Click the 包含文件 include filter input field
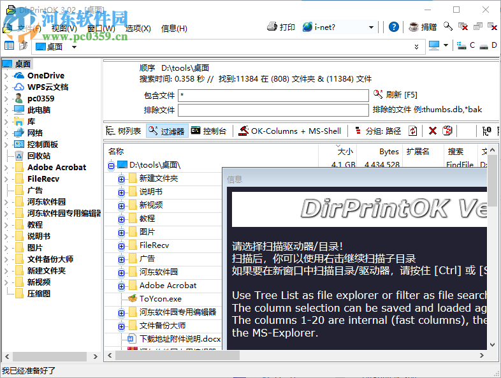 (x=273, y=95)
